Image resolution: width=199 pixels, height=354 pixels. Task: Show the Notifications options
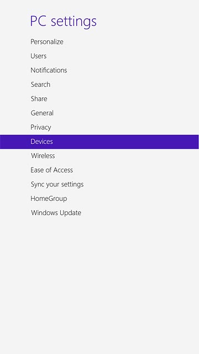tap(49, 70)
